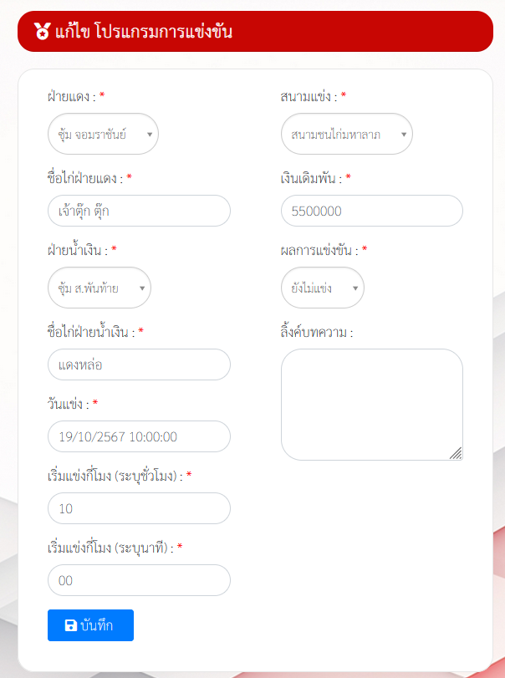The width and height of the screenshot is (505, 678).
Task: Click inside the ลิ้งค์บทความ text area
Action: click(x=371, y=404)
